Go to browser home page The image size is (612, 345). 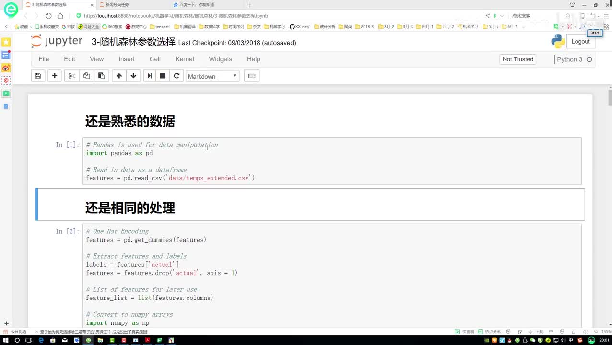[x=60, y=16]
